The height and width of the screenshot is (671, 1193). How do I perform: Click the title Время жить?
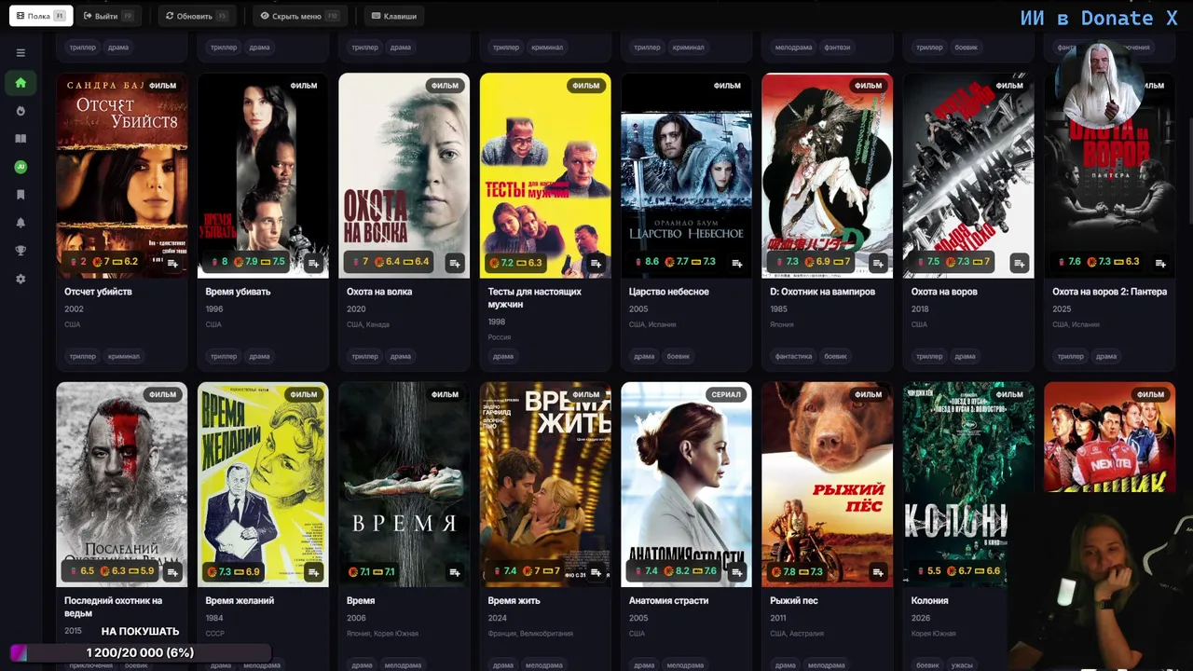514,601
